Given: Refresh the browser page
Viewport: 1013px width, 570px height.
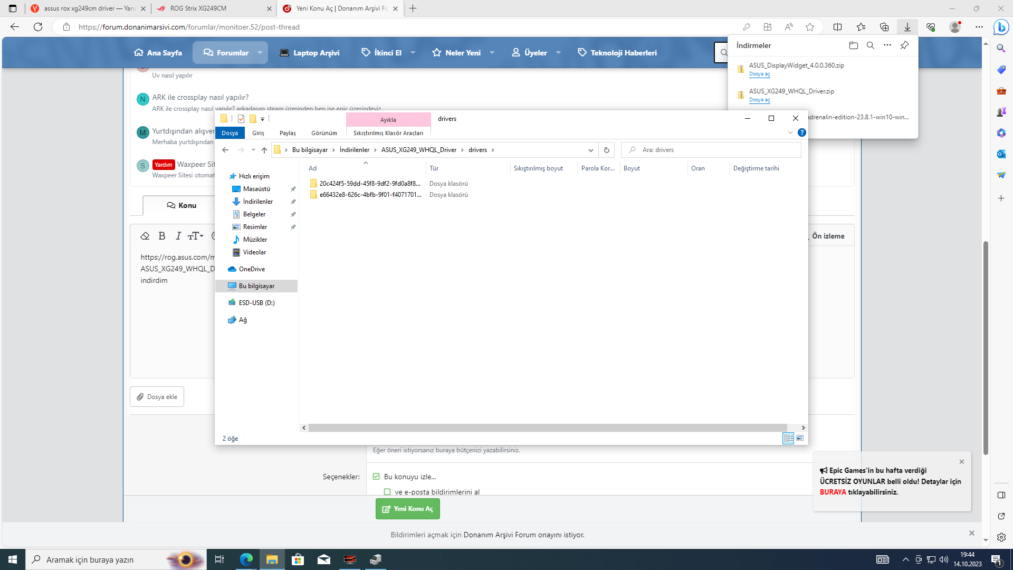Looking at the screenshot, I should pyautogui.click(x=38, y=27).
